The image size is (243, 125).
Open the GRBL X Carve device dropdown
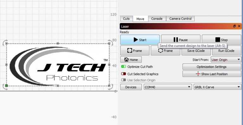(217, 87)
